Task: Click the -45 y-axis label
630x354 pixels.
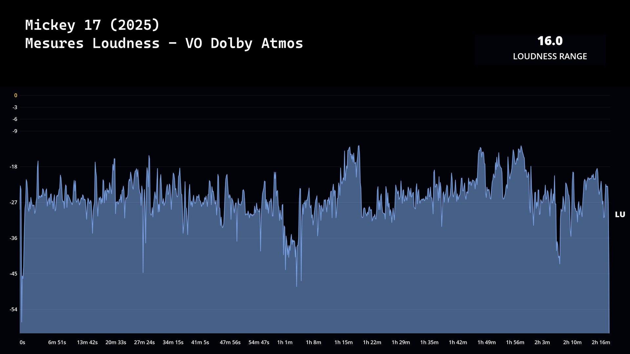Action: point(13,274)
